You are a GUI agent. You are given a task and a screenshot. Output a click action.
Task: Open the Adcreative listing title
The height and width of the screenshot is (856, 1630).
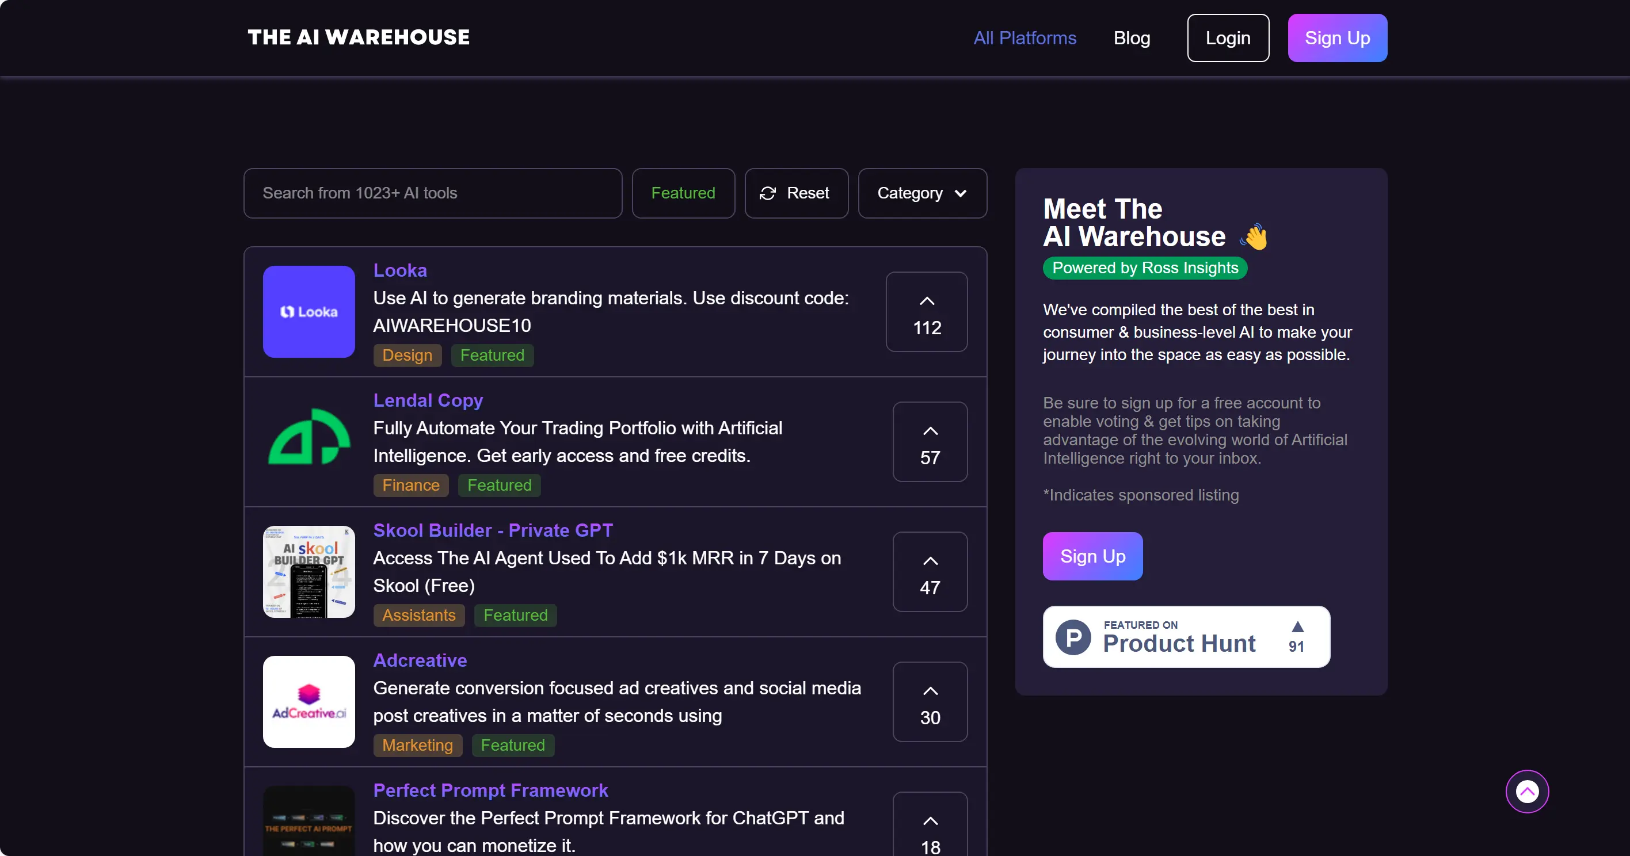point(420,660)
